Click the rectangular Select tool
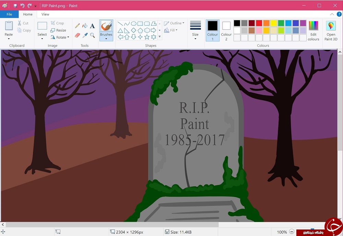The image size is (343, 236). [42, 26]
